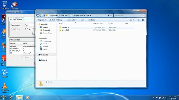Click the Local Disk (C:) breadcrumb
This screenshot has height=100, width=179.
[x=65, y=16]
